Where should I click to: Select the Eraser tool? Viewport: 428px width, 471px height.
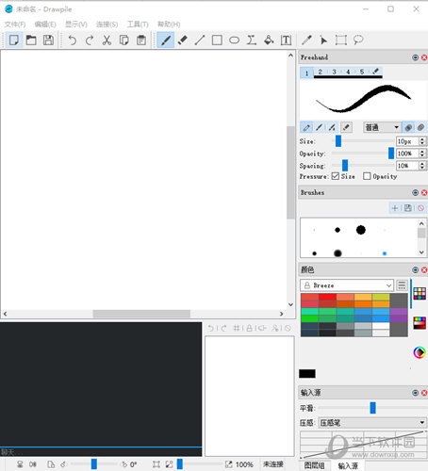pyautogui.click(x=183, y=41)
